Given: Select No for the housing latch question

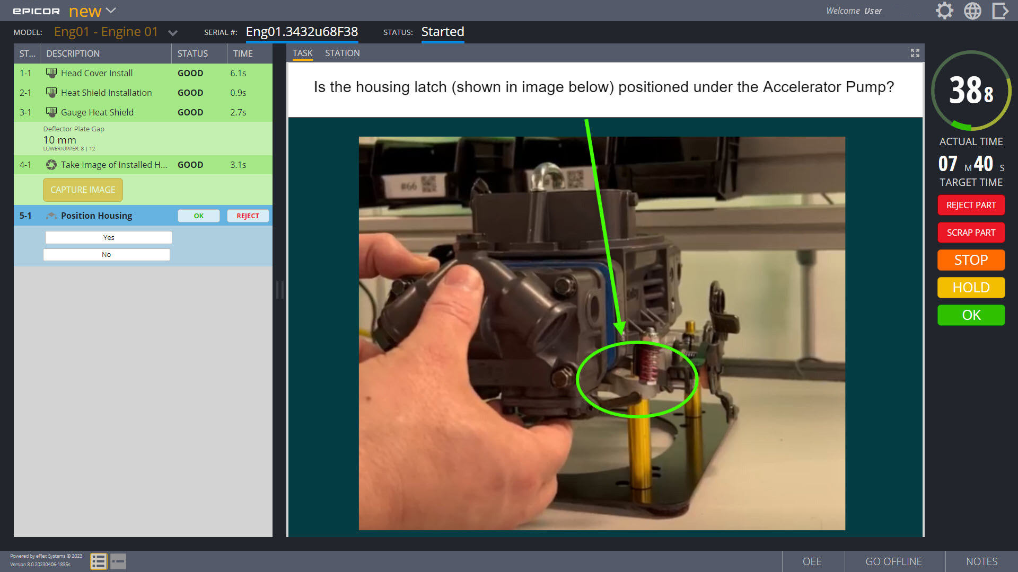Looking at the screenshot, I should click(106, 254).
